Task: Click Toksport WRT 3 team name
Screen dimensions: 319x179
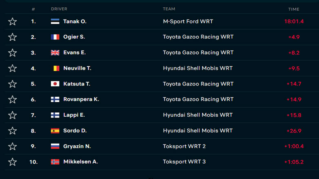Action: coord(184,162)
